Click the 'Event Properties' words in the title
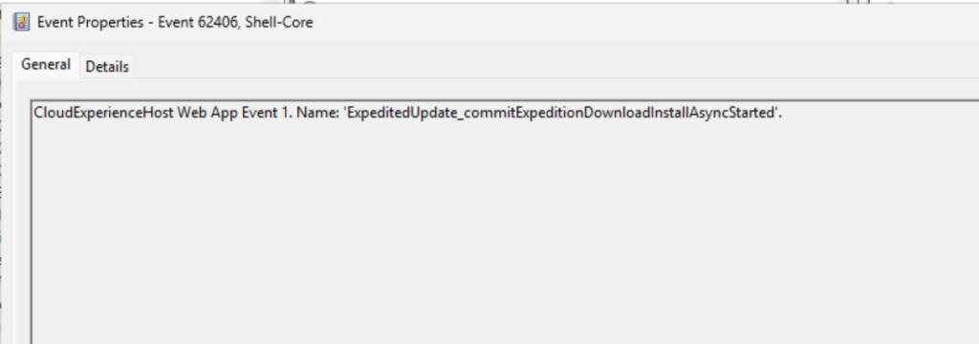This screenshot has height=344, width=979. click(x=91, y=23)
